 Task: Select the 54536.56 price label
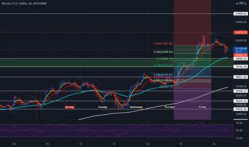(241, 109)
